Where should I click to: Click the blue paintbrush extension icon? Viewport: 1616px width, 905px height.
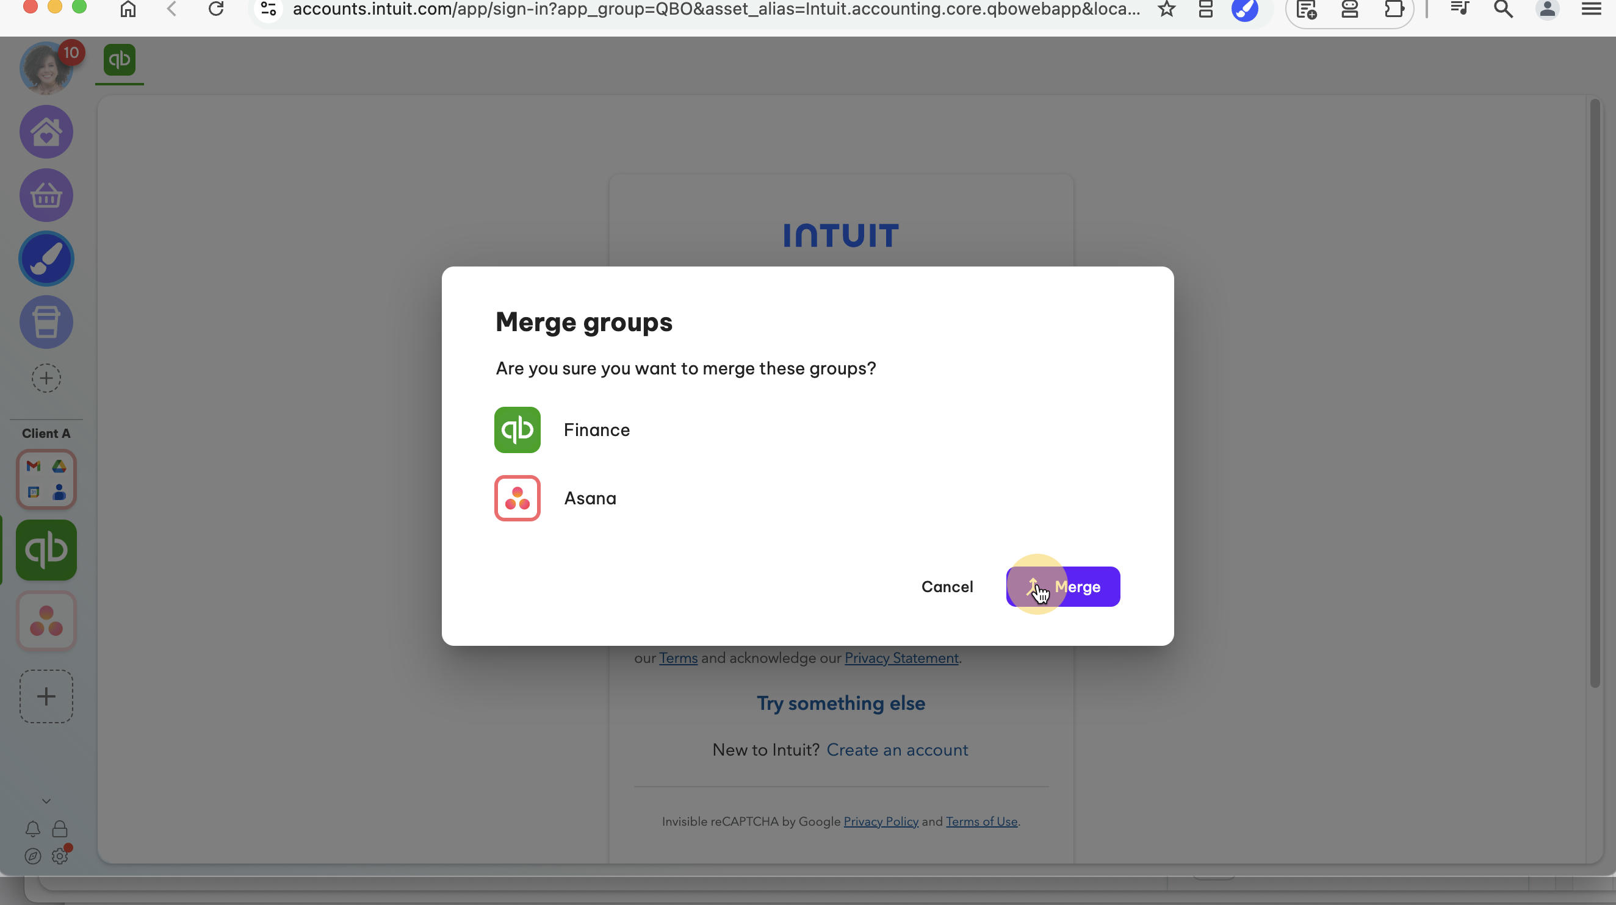pyautogui.click(x=1244, y=9)
